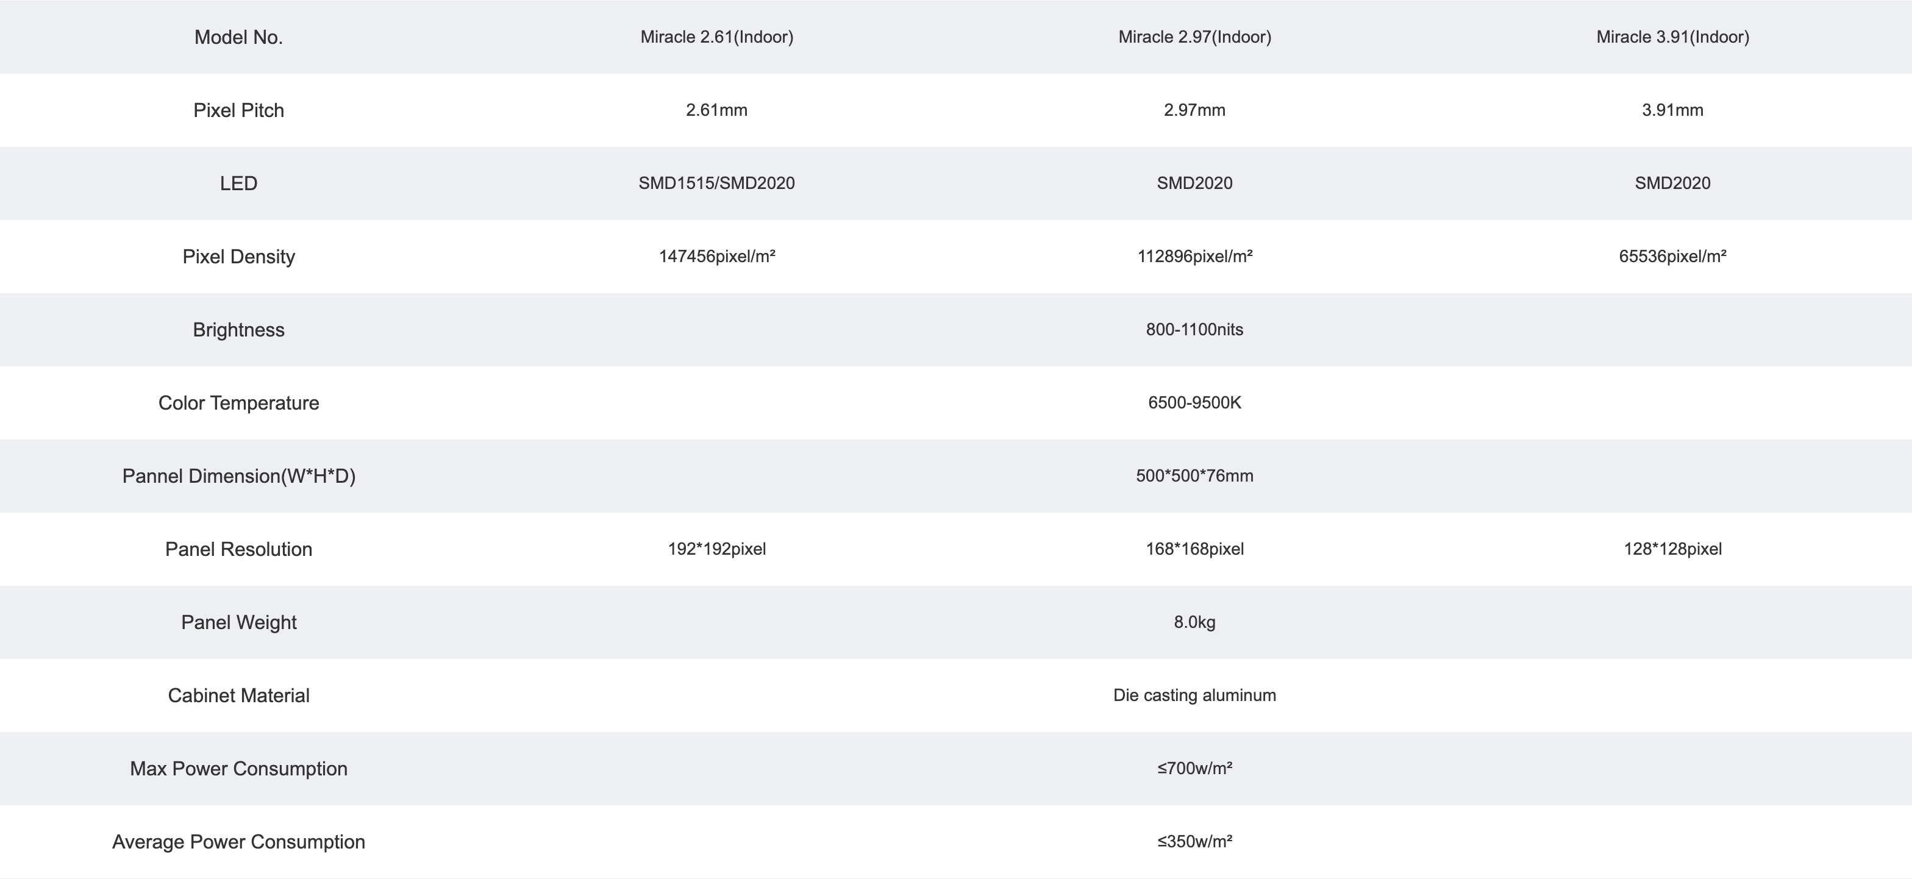The height and width of the screenshot is (879, 1912).
Task: Select the Miracle 2.61(Indoor) column header
Action: (x=717, y=37)
